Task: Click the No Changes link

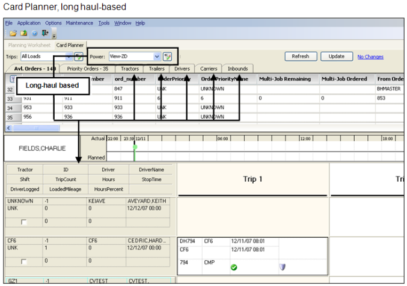Action: (x=370, y=57)
